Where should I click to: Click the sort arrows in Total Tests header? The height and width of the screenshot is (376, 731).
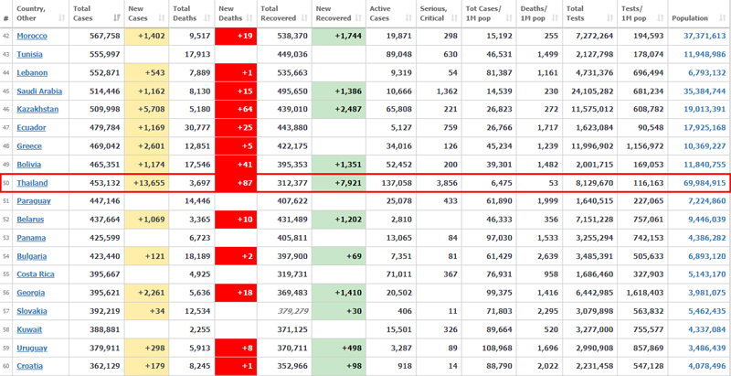click(609, 18)
